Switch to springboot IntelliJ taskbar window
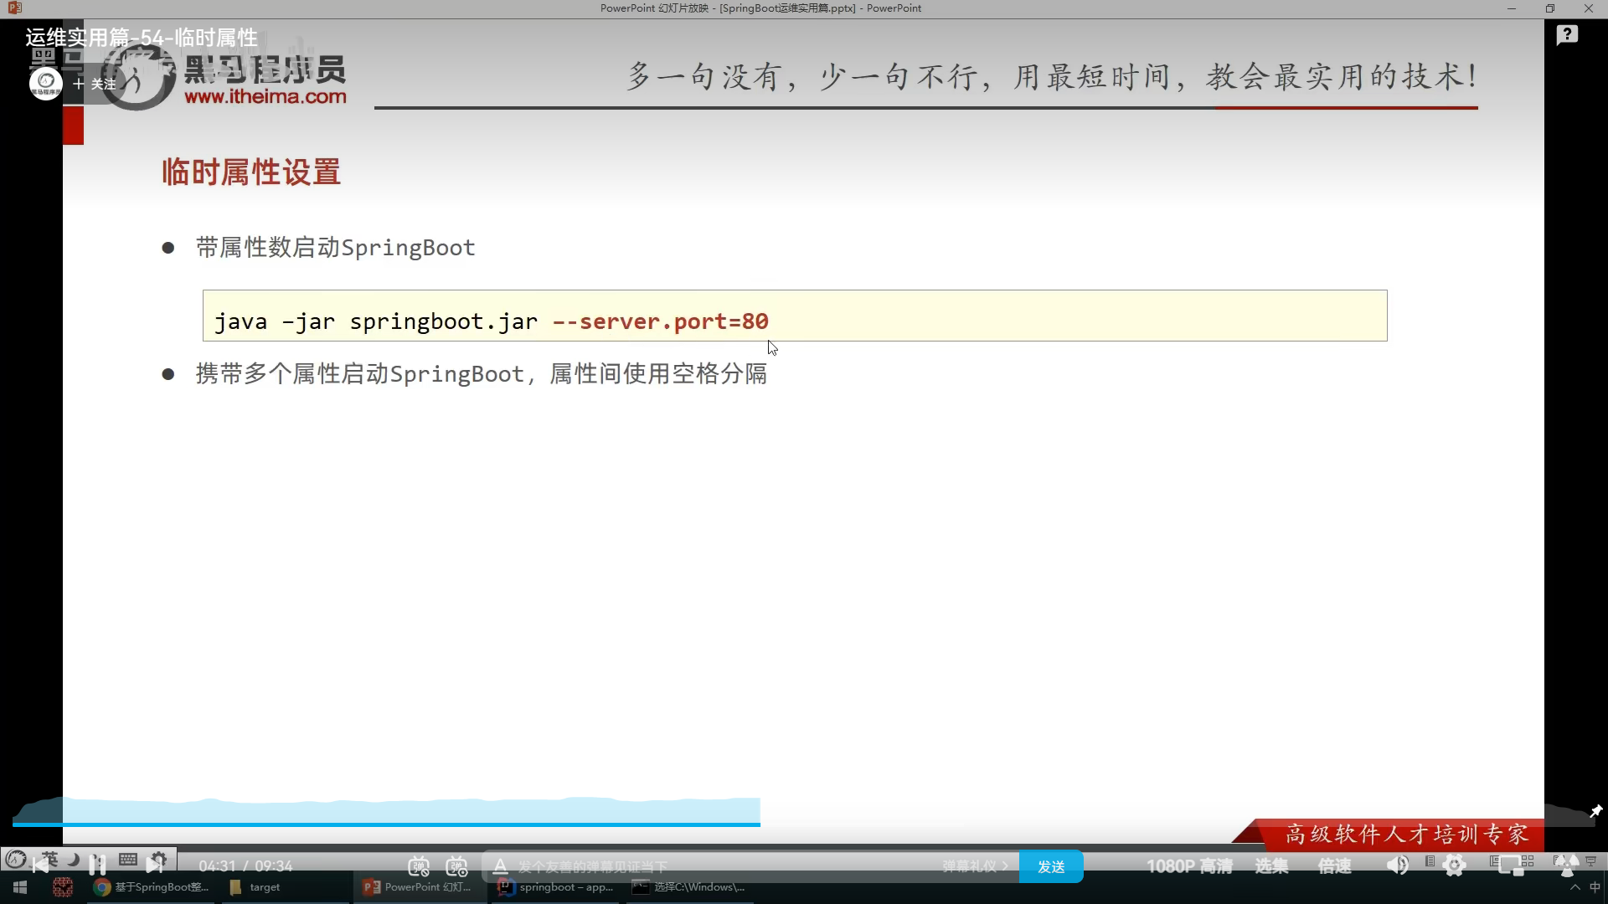The height and width of the screenshot is (904, 1608). [556, 887]
